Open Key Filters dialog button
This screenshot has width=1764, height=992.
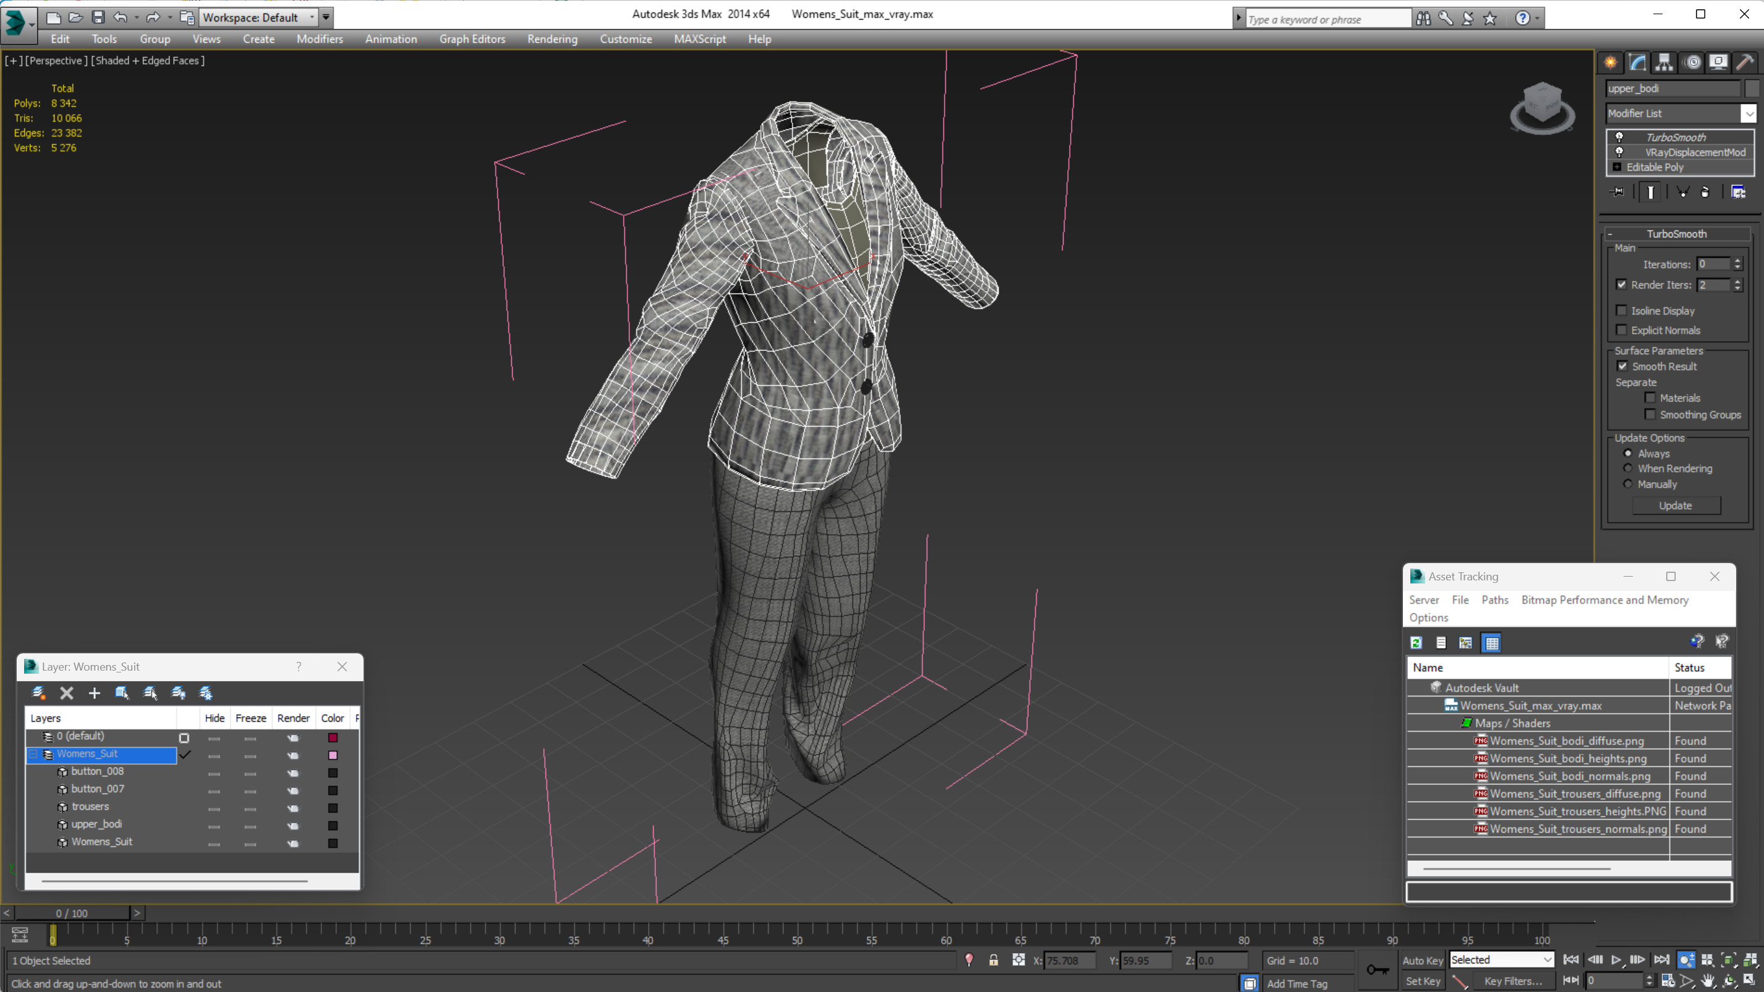click(x=1513, y=980)
